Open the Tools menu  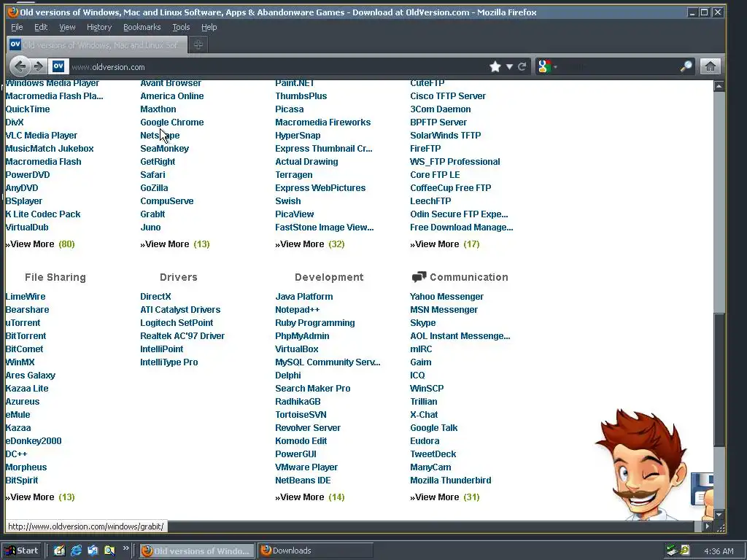click(x=181, y=27)
